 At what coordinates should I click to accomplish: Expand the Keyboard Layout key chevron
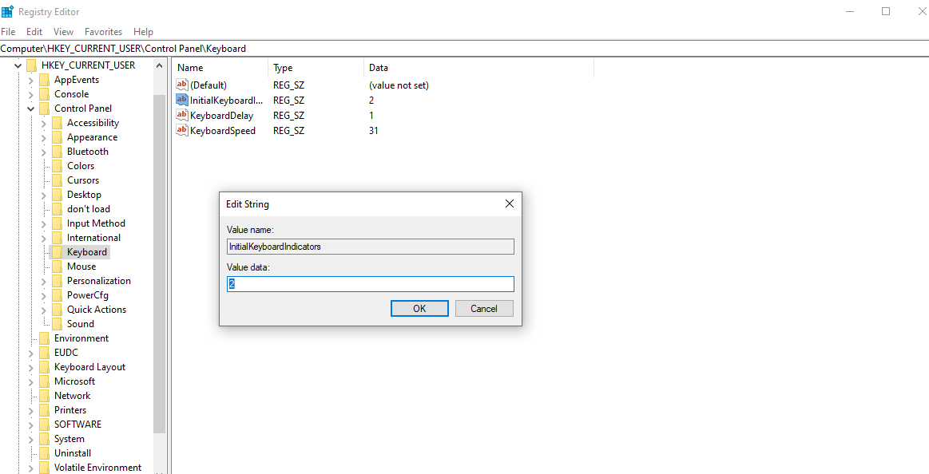pos(31,367)
